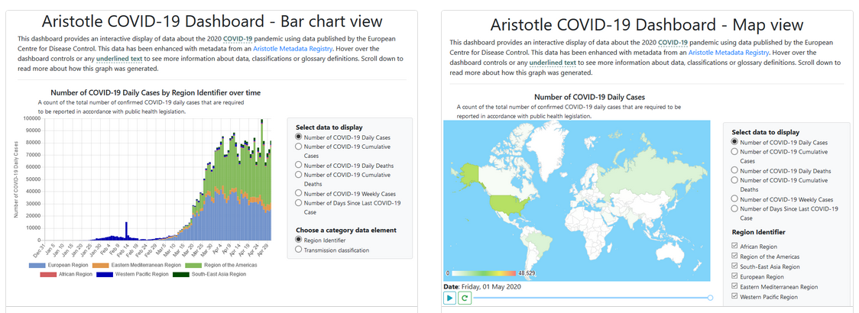Uncheck the Western Pacific Region checkbox
Screen dimensions: 859x313
click(735, 296)
